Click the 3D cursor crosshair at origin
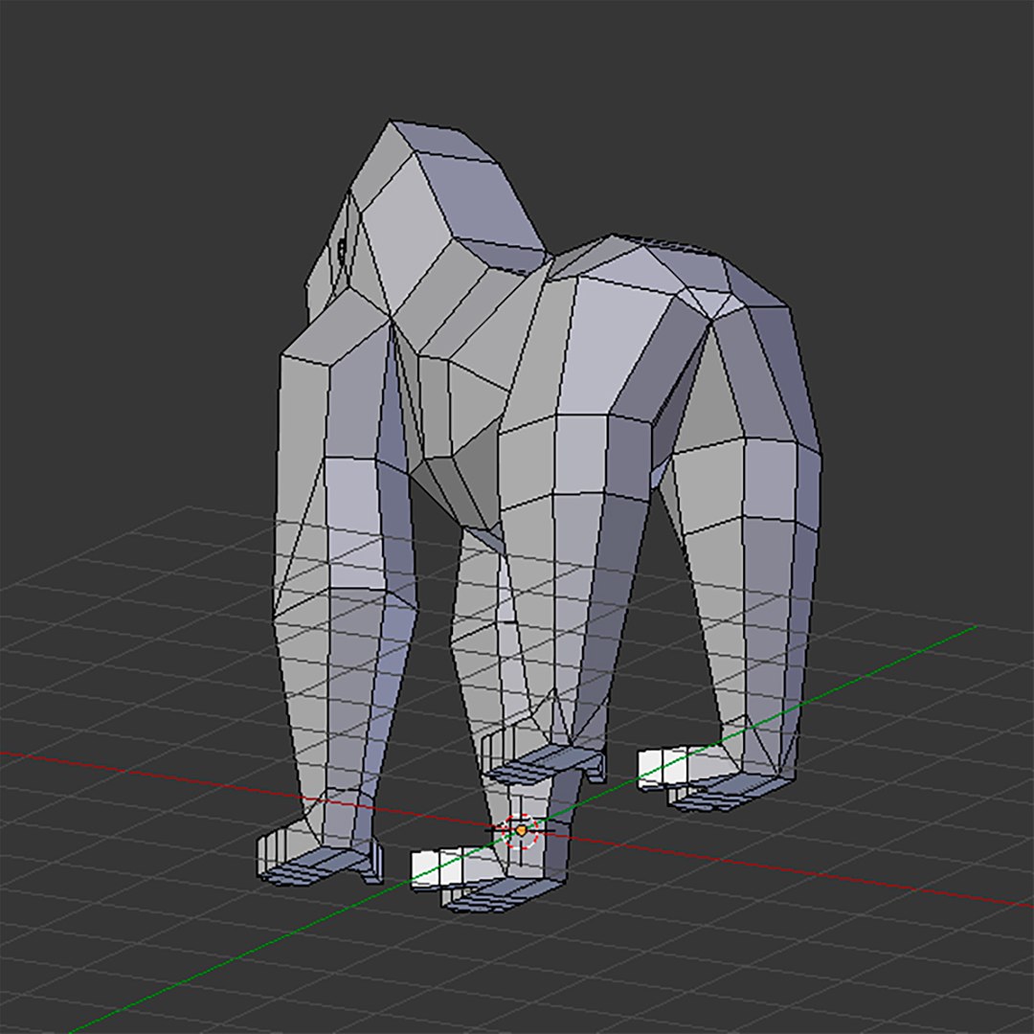Screen dimensions: 1034x1034 point(521,830)
